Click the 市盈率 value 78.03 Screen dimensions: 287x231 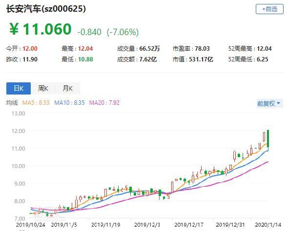202,49
